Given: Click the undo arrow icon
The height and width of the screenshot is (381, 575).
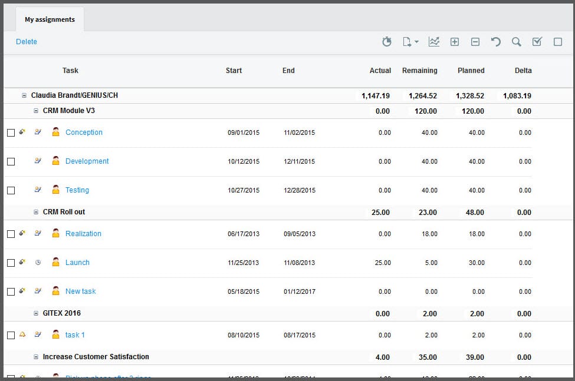Looking at the screenshot, I should pos(496,42).
